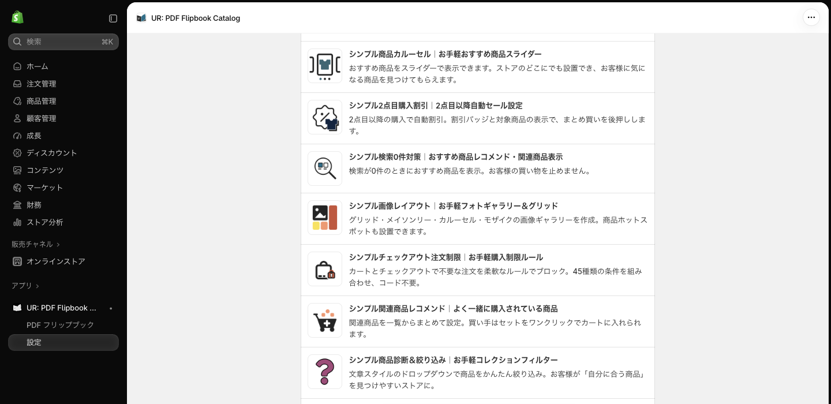Click the bank icon beside 財務

(x=17, y=205)
